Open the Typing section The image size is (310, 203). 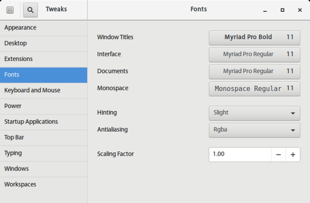(x=43, y=153)
